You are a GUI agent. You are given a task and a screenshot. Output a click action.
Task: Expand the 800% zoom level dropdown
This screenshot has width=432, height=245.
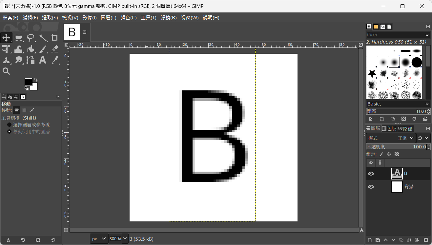point(125,239)
